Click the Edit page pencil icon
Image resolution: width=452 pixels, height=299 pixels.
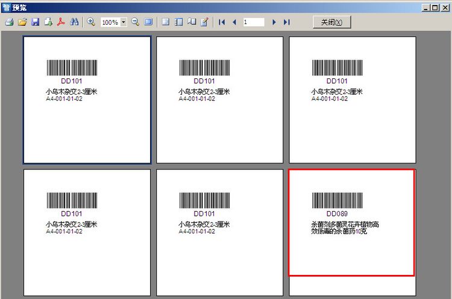coord(204,22)
